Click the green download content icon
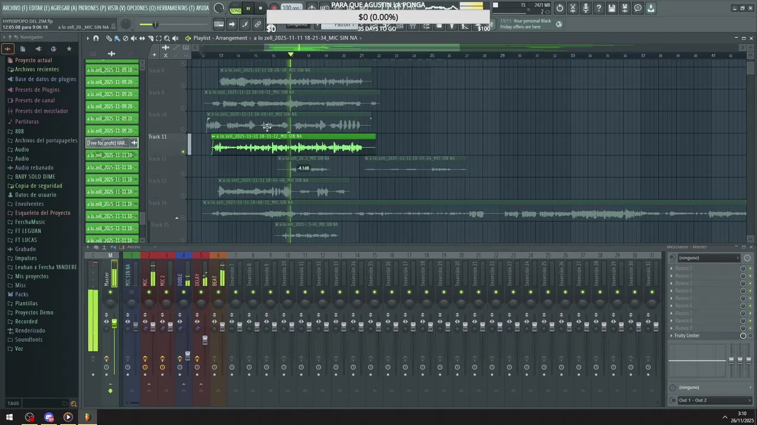This screenshot has height=425, width=757. click(651, 8)
